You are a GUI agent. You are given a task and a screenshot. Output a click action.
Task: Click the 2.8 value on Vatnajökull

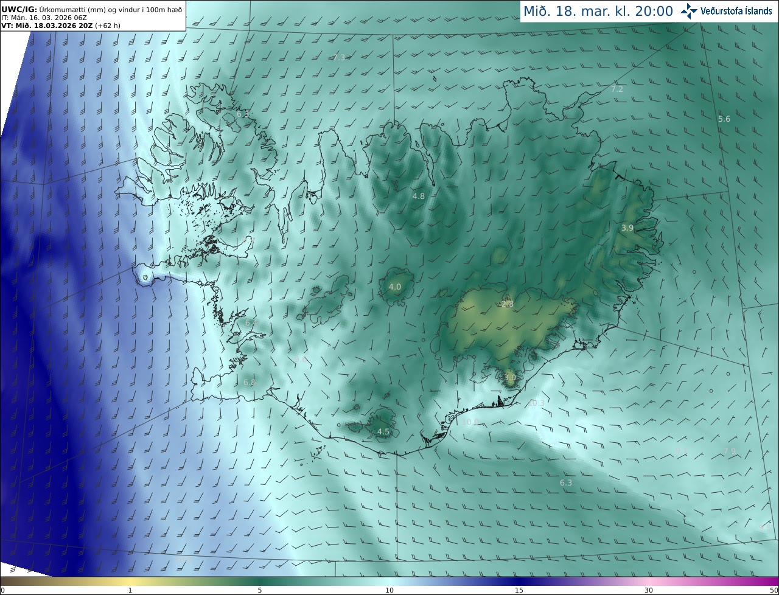click(508, 304)
